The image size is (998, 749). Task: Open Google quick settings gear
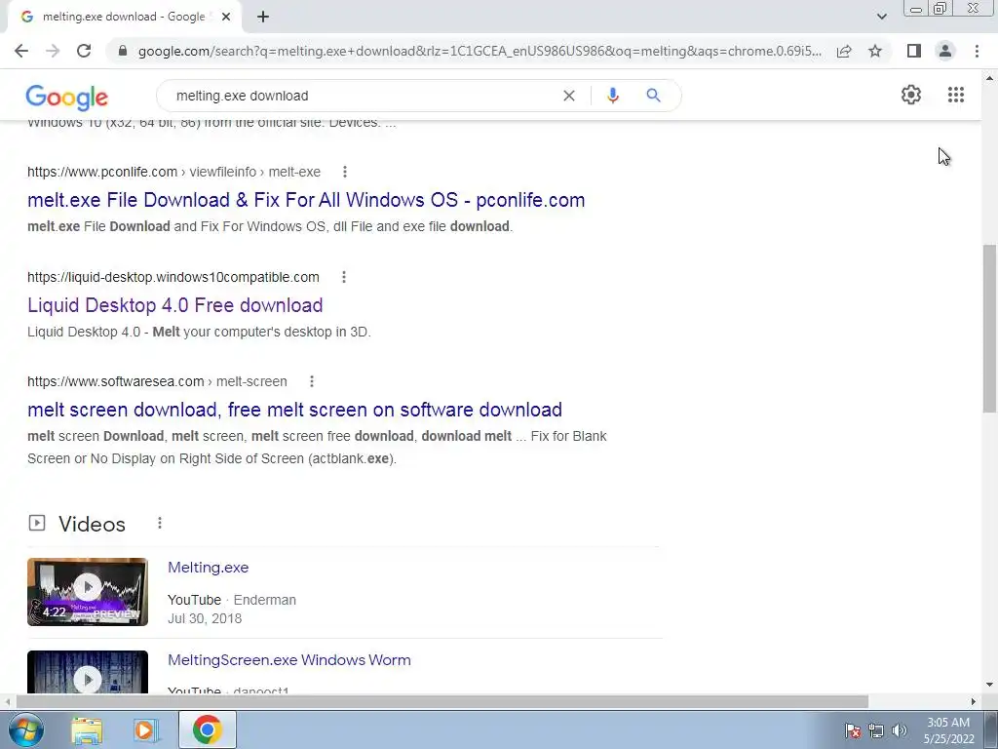coord(911,95)
